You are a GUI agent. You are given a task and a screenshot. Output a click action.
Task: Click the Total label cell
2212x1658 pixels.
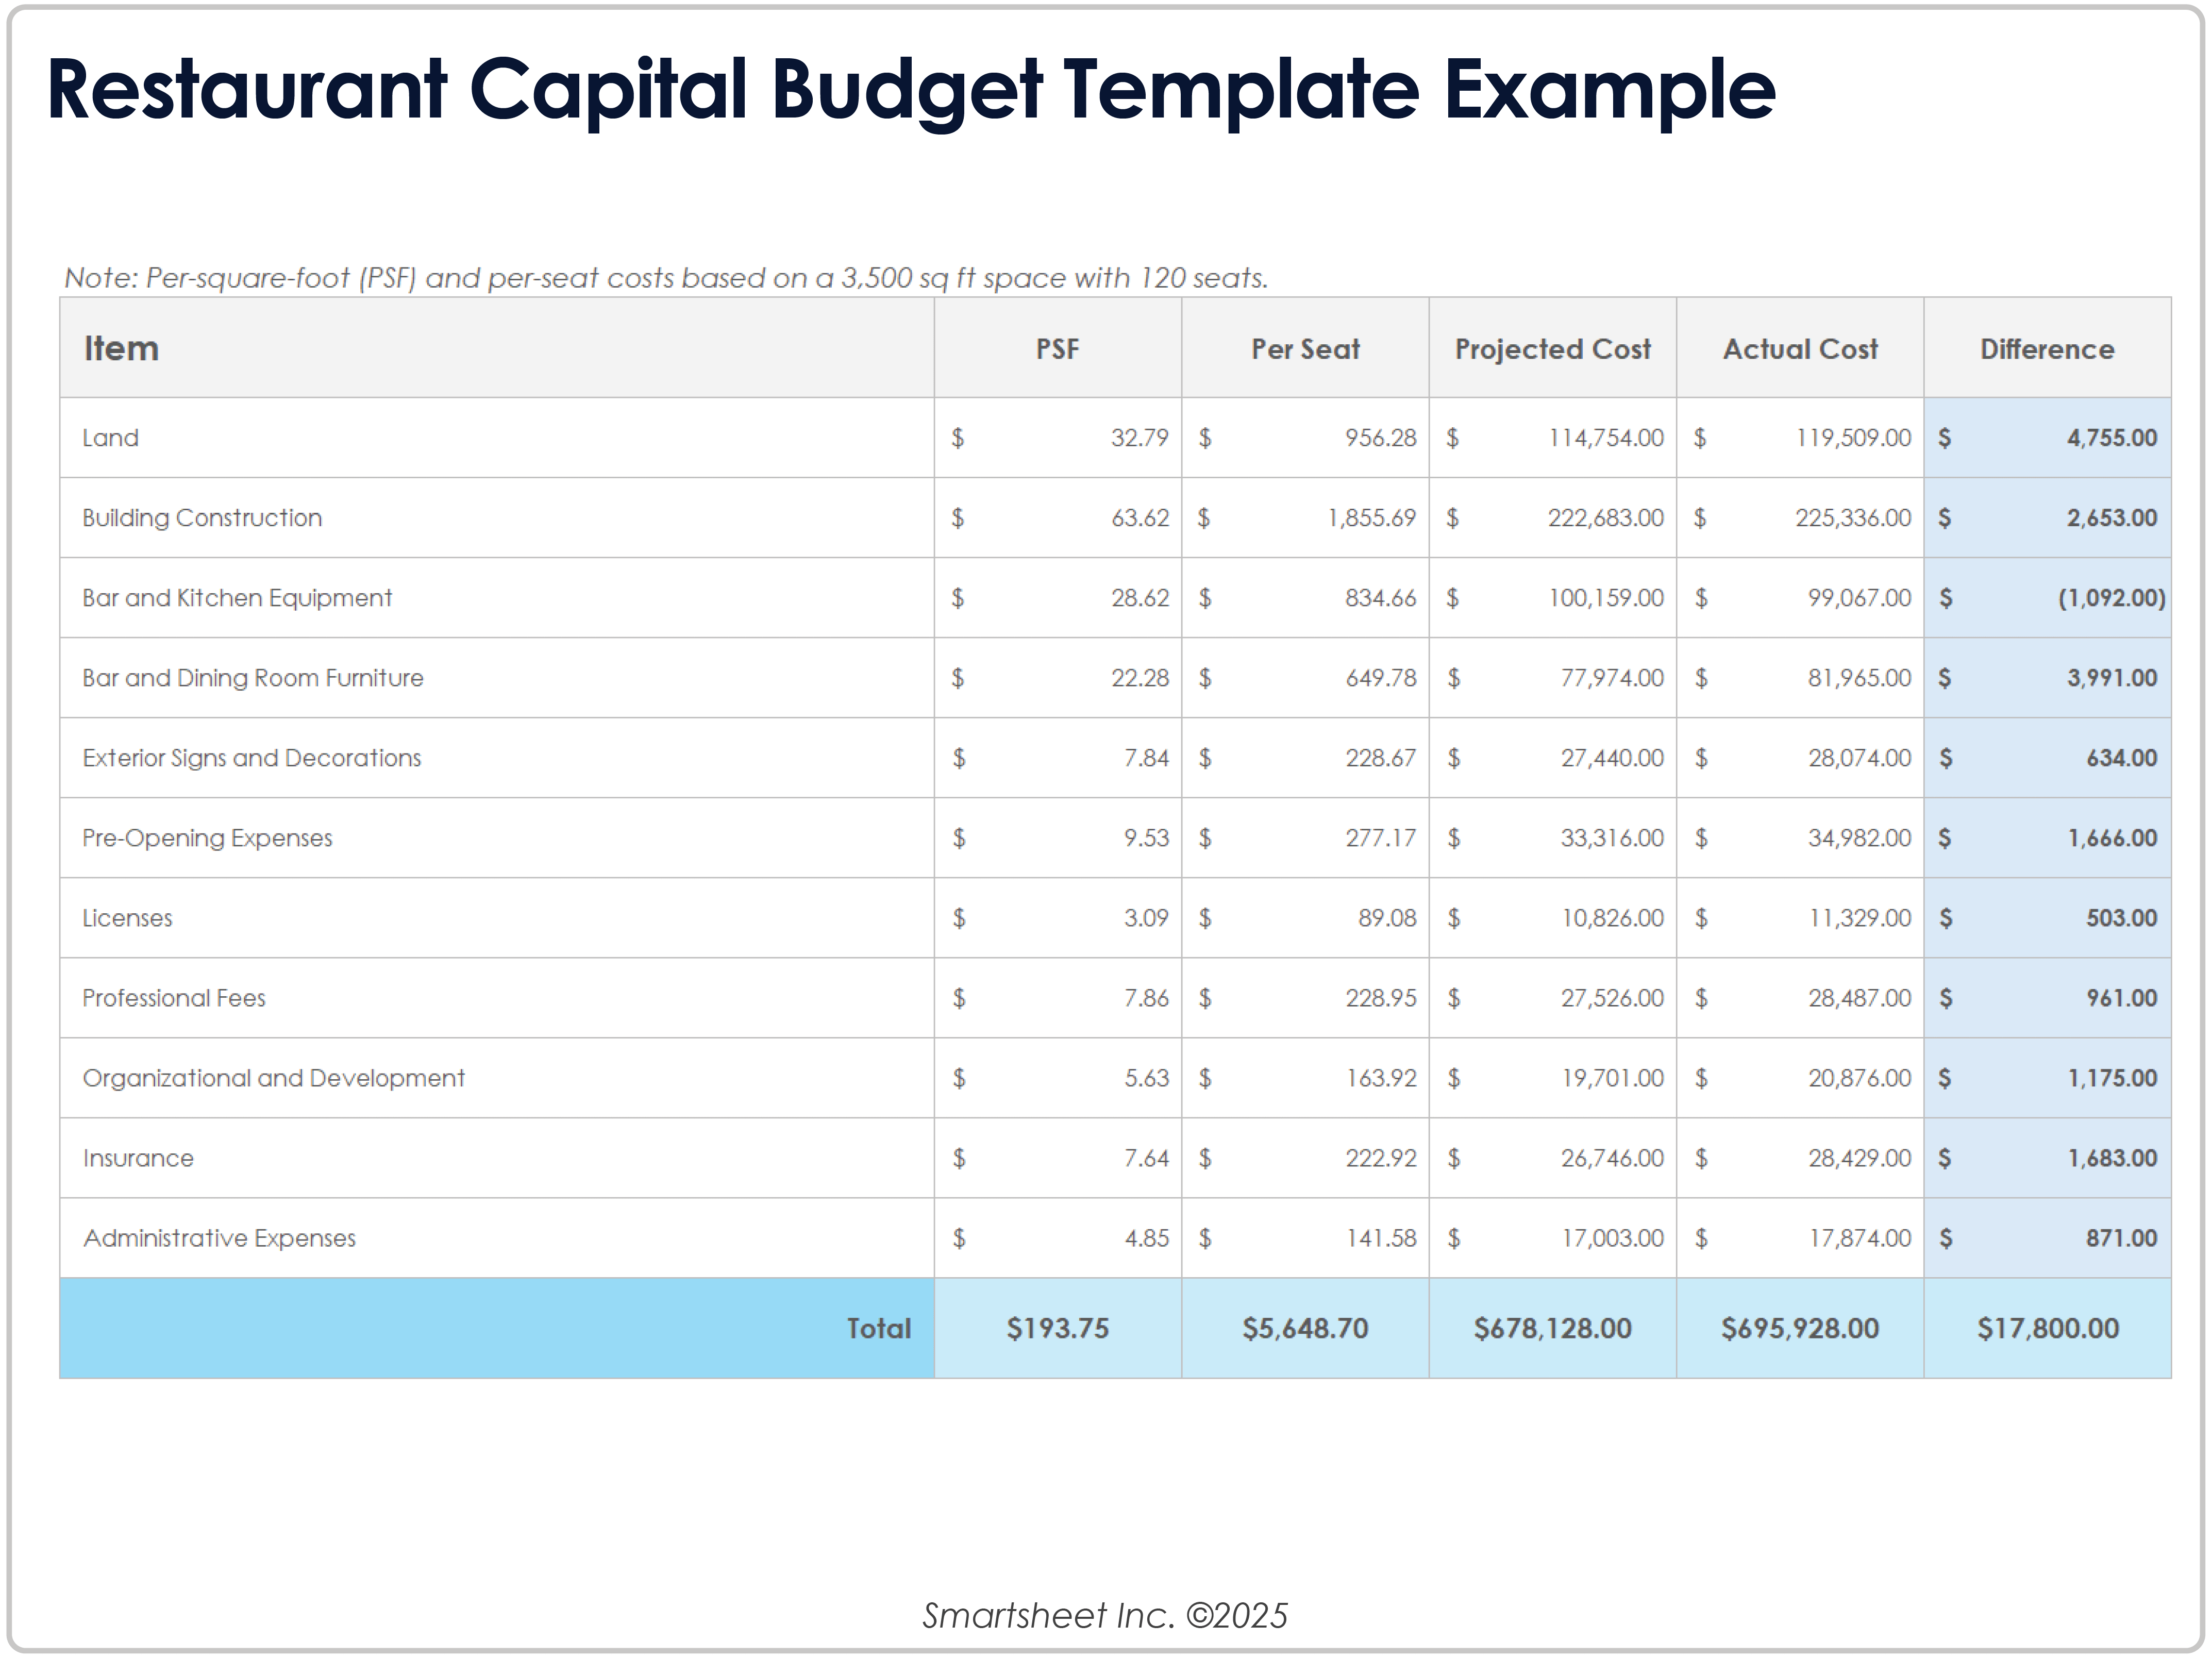click(878, 1328)
